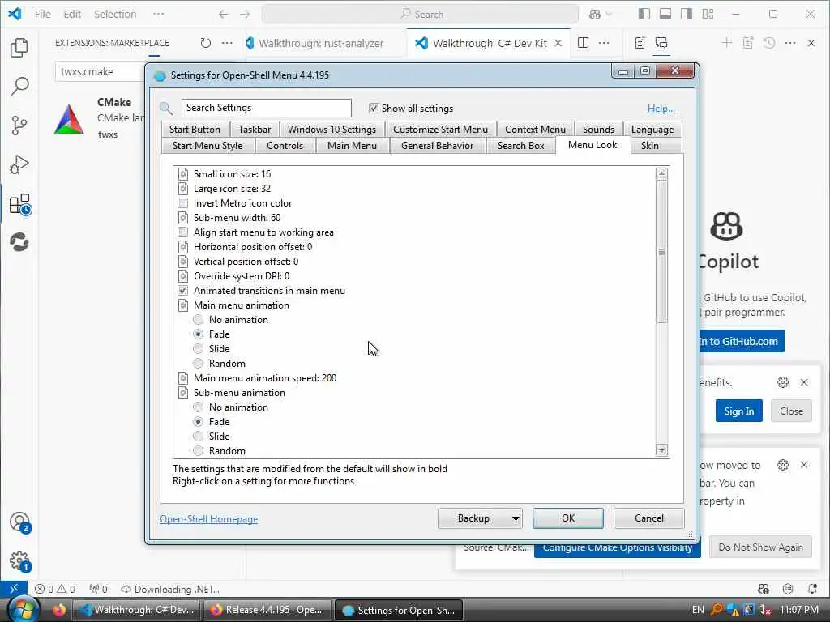Image resolution: width=830 pixels, height=622 pixels.
Task: Cancel the Open-Shell settings dialog
Action: tap(649, 518)
